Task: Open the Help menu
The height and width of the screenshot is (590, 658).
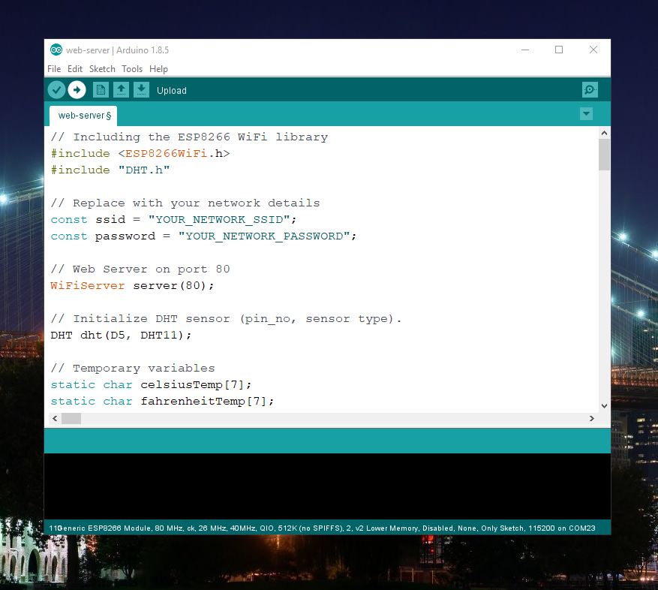Action: [x=158, y=69]
